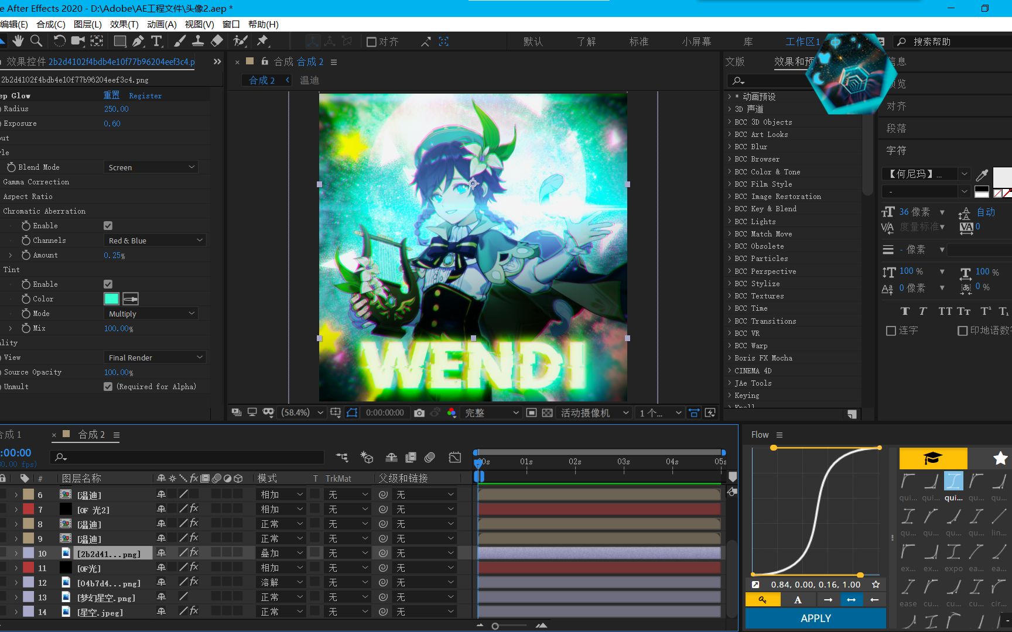Open the View Final Render dropdown
This screenshot has height=632, width=1012.
tap(155, 358)
